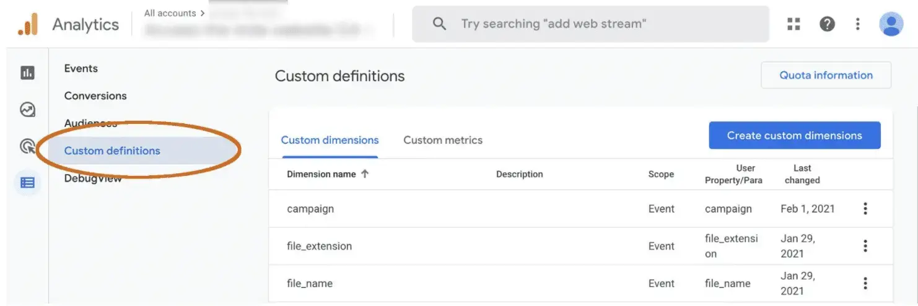Sort by Dimension name column arrow

click(365, 174)
